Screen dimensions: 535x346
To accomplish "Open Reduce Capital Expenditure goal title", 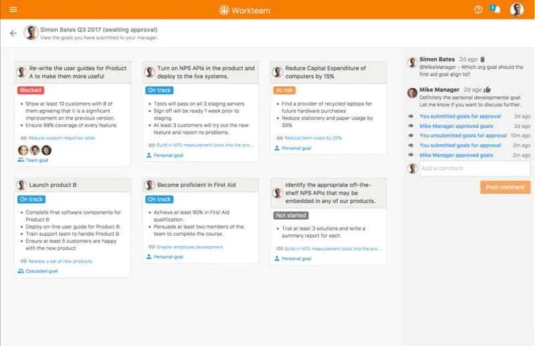I will point(326,72).
